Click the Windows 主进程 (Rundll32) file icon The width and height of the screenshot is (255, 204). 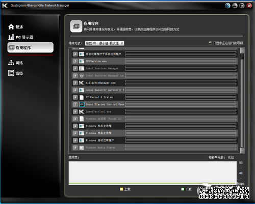point(82,119)
